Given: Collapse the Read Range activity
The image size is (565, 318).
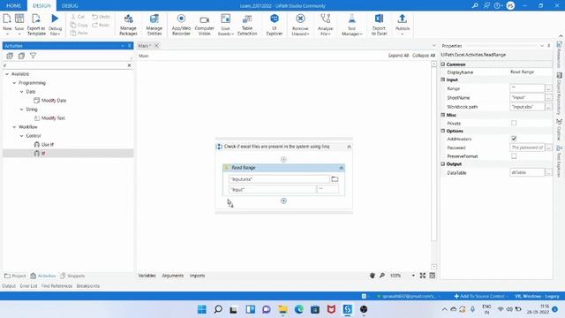Looking at the screenshot, I should (x=342, y=168).
